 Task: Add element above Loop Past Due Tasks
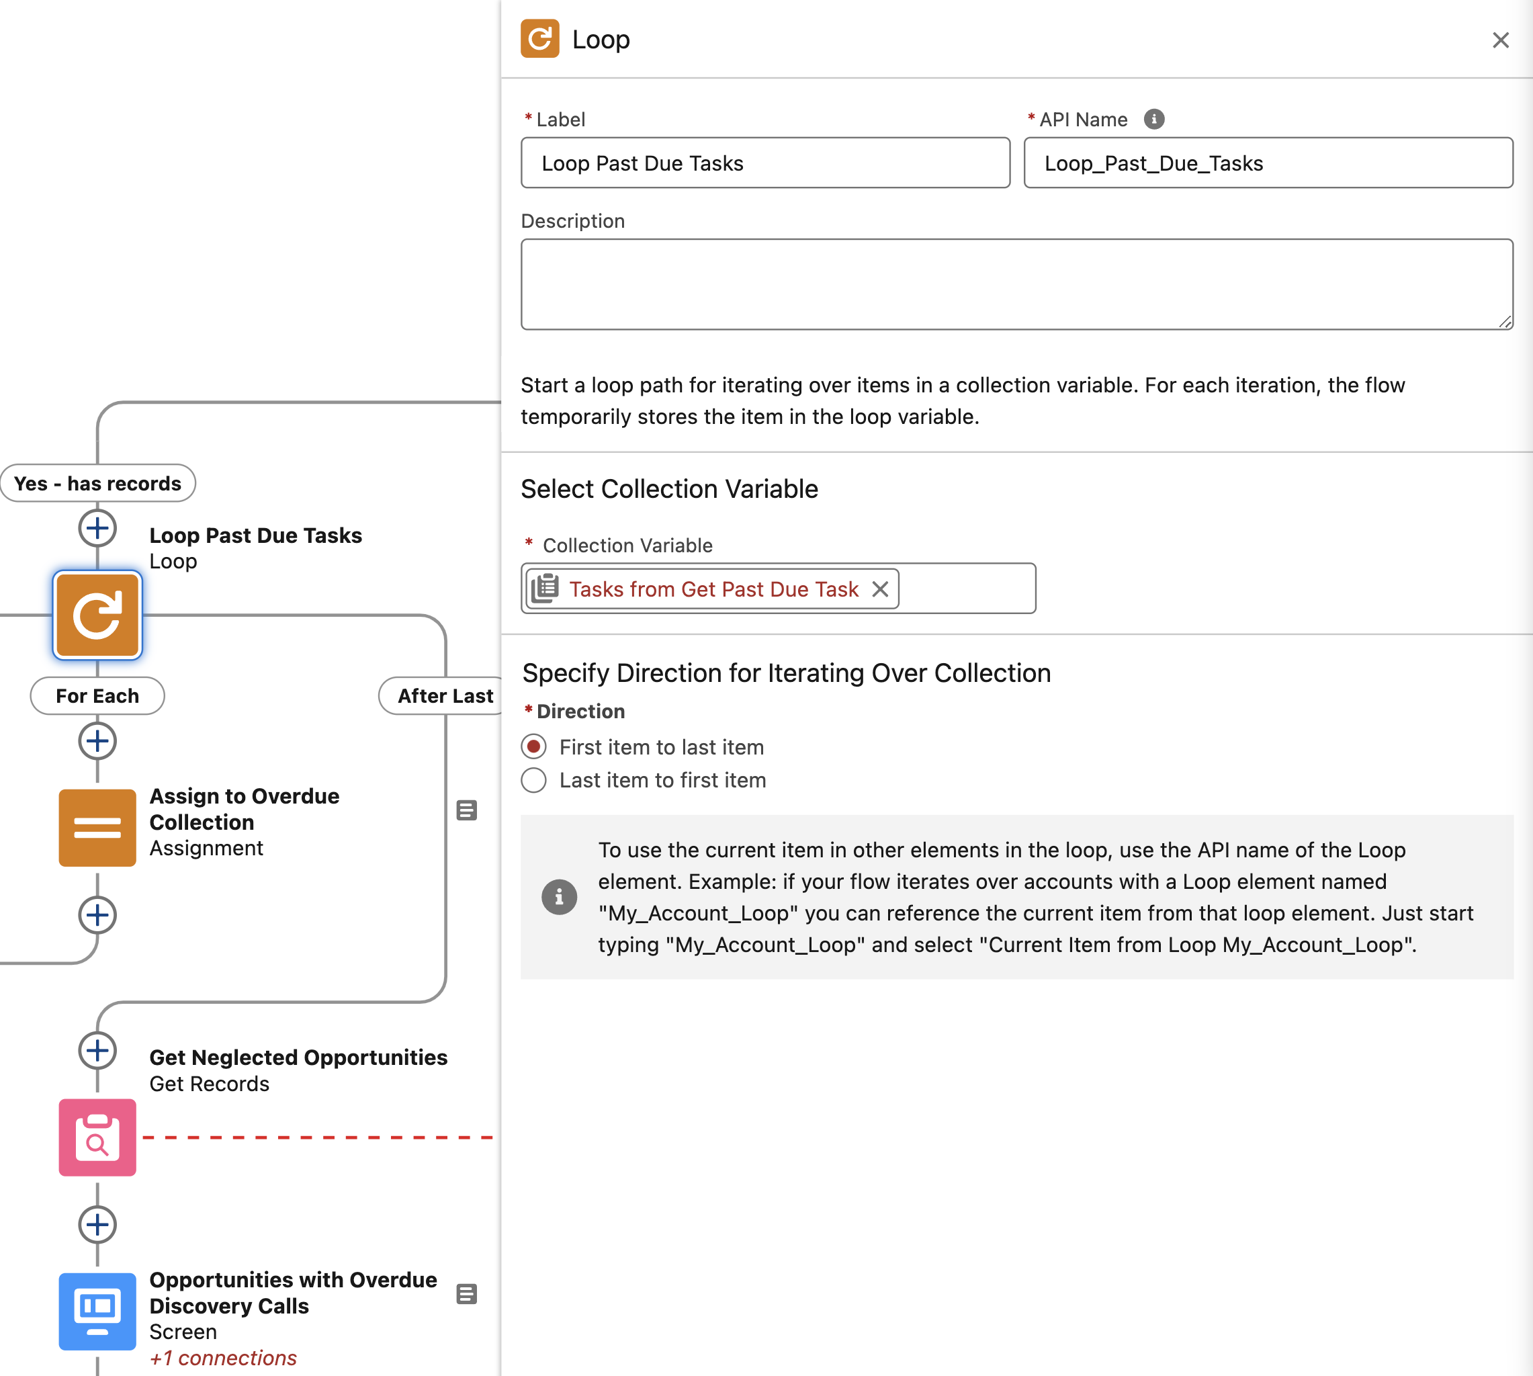(97, 527)
